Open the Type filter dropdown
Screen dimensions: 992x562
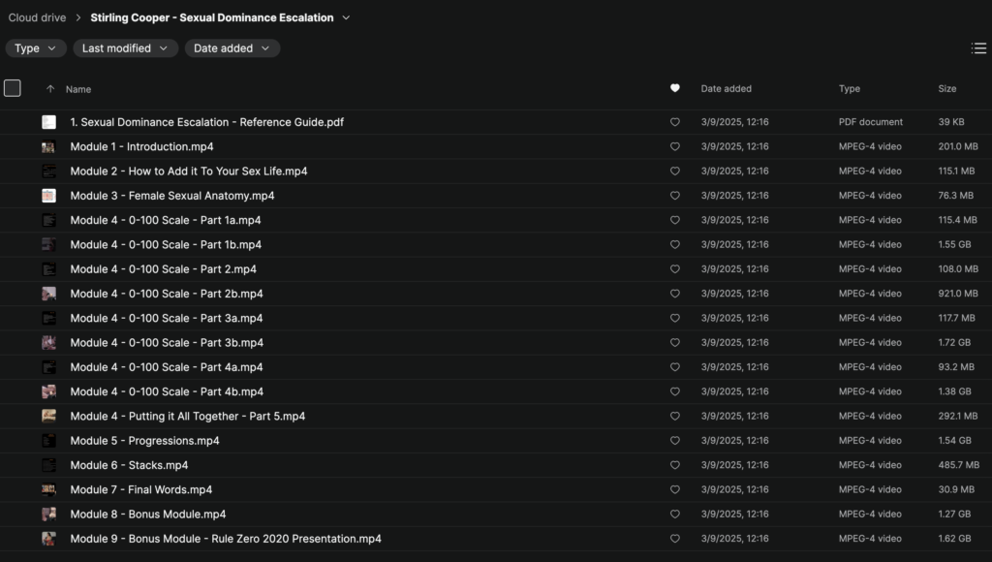pos(36,47)
